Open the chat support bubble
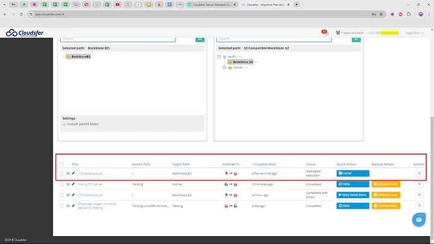This screenshot has height=244, width=434. (419, 220)
